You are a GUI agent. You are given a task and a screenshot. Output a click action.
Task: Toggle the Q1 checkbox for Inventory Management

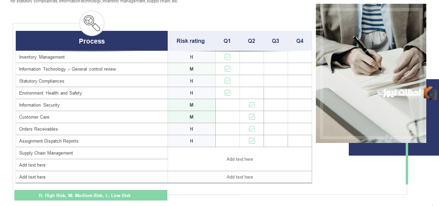(x=227, y=57)
